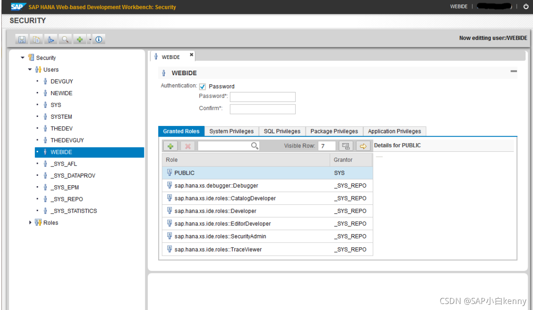Click the green plus add role button
The width and height of the screenshot is (533, 310).
pyautogui.click(x=171, y=146)
